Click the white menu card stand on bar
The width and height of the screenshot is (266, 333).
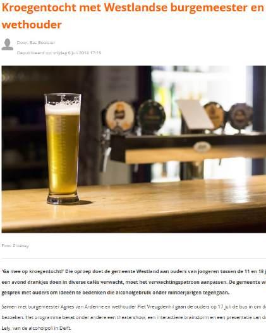pyautogui.click(x=194, y=115)
